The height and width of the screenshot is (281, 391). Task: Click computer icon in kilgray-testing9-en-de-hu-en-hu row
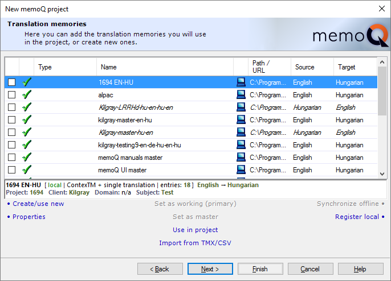pos(241,144)
